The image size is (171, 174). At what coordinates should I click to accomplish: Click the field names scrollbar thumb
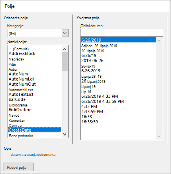(x=64, y=61)
